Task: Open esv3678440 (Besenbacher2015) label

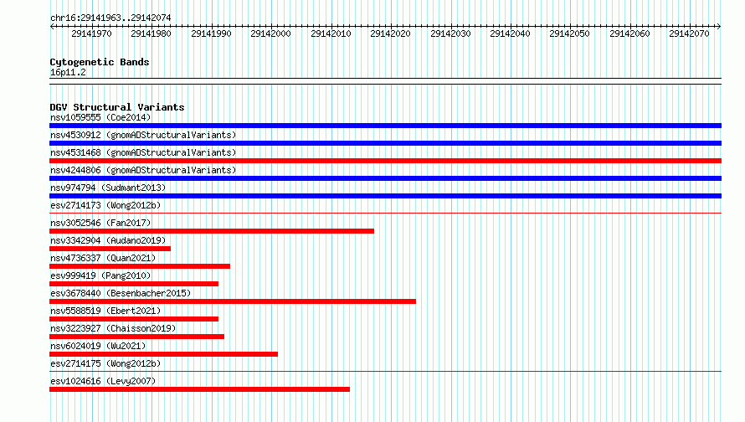Action: coord(121,293)
